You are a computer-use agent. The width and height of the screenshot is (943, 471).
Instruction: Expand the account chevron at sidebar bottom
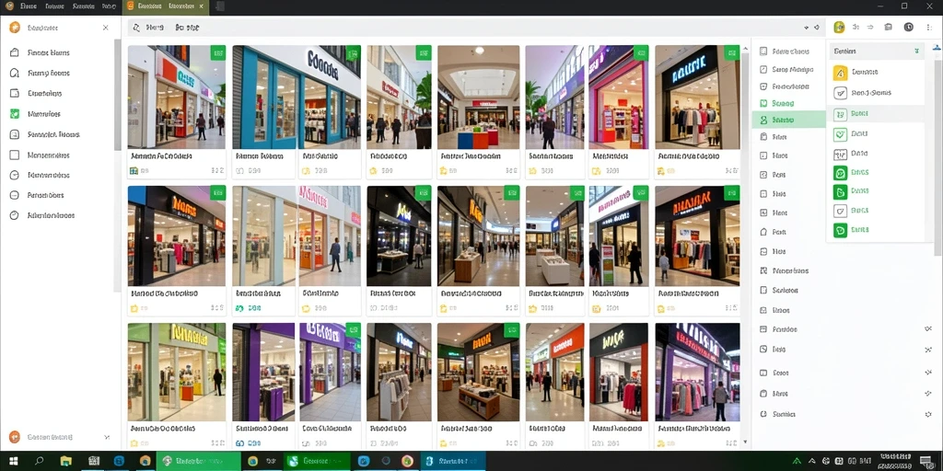[x=107, y=437]
